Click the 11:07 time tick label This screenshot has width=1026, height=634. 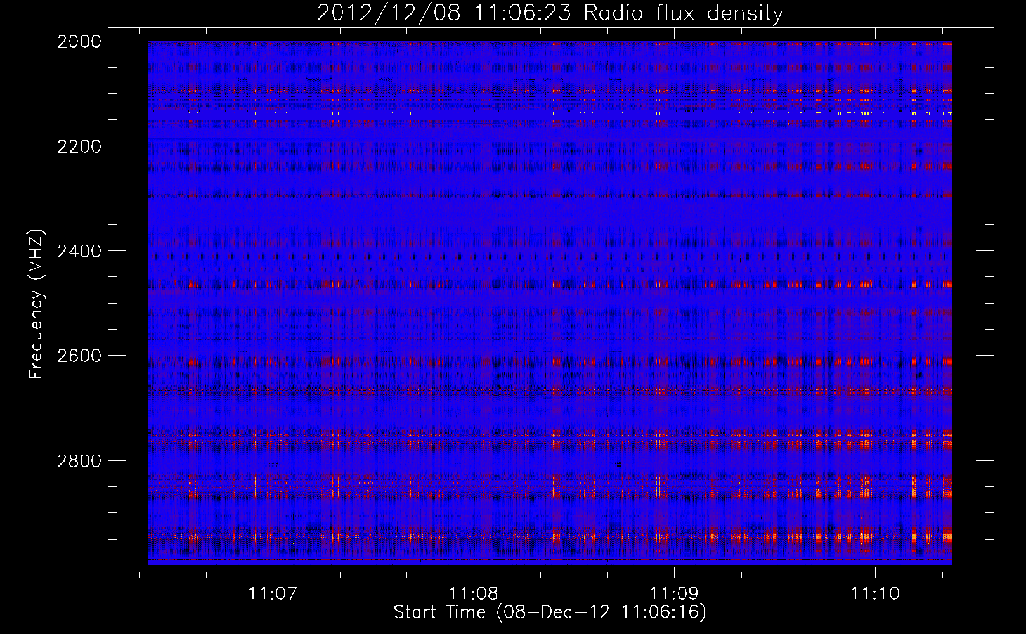tap(273, 593)
